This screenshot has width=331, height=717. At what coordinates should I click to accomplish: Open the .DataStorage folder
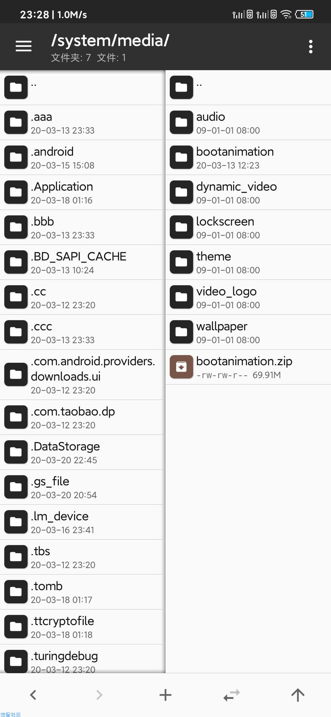tap(83, 452)
